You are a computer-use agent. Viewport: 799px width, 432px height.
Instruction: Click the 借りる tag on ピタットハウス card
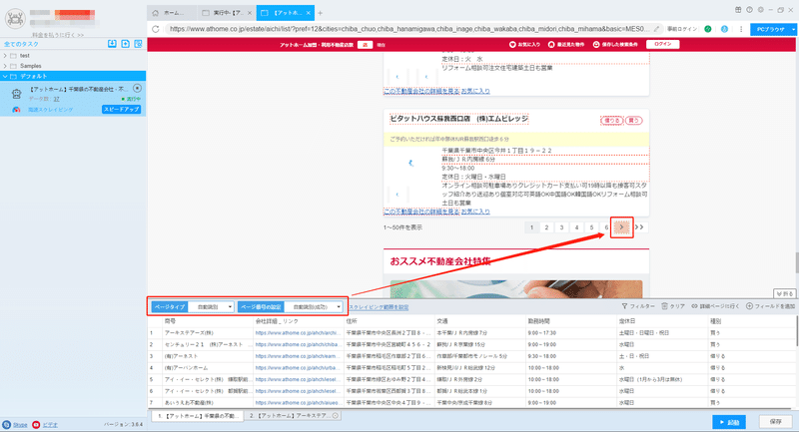tap(612, 121)
